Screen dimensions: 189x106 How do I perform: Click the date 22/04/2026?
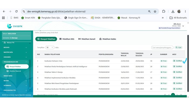coord(125,61)
